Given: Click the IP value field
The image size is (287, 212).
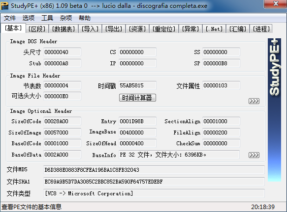Looking at the screenshot, I should coord(137,63).
